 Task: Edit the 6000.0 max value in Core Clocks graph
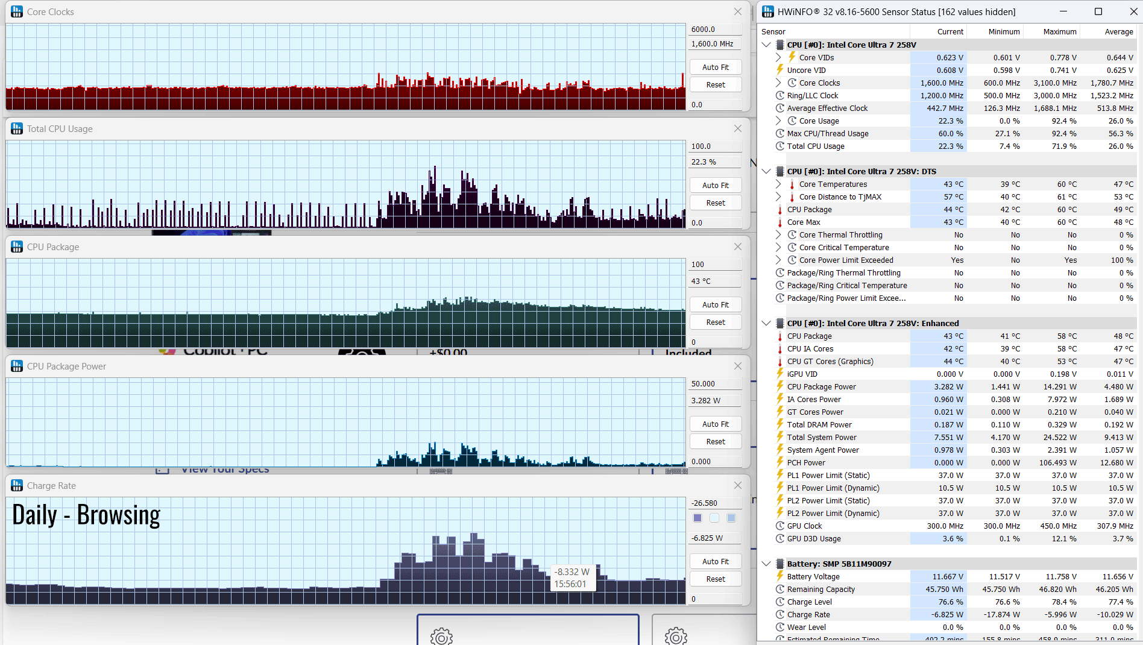(x=716, y=29)
